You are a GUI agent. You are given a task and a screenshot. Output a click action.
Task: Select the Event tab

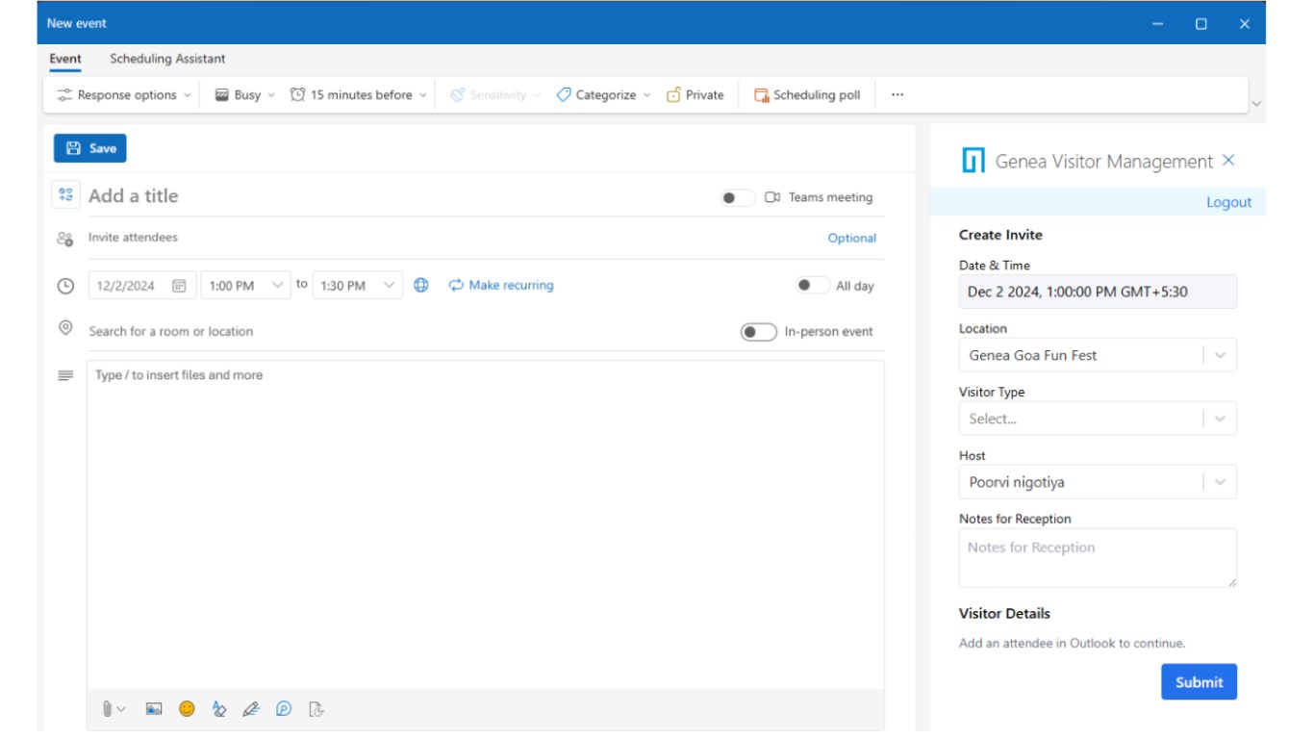(65, 59)
